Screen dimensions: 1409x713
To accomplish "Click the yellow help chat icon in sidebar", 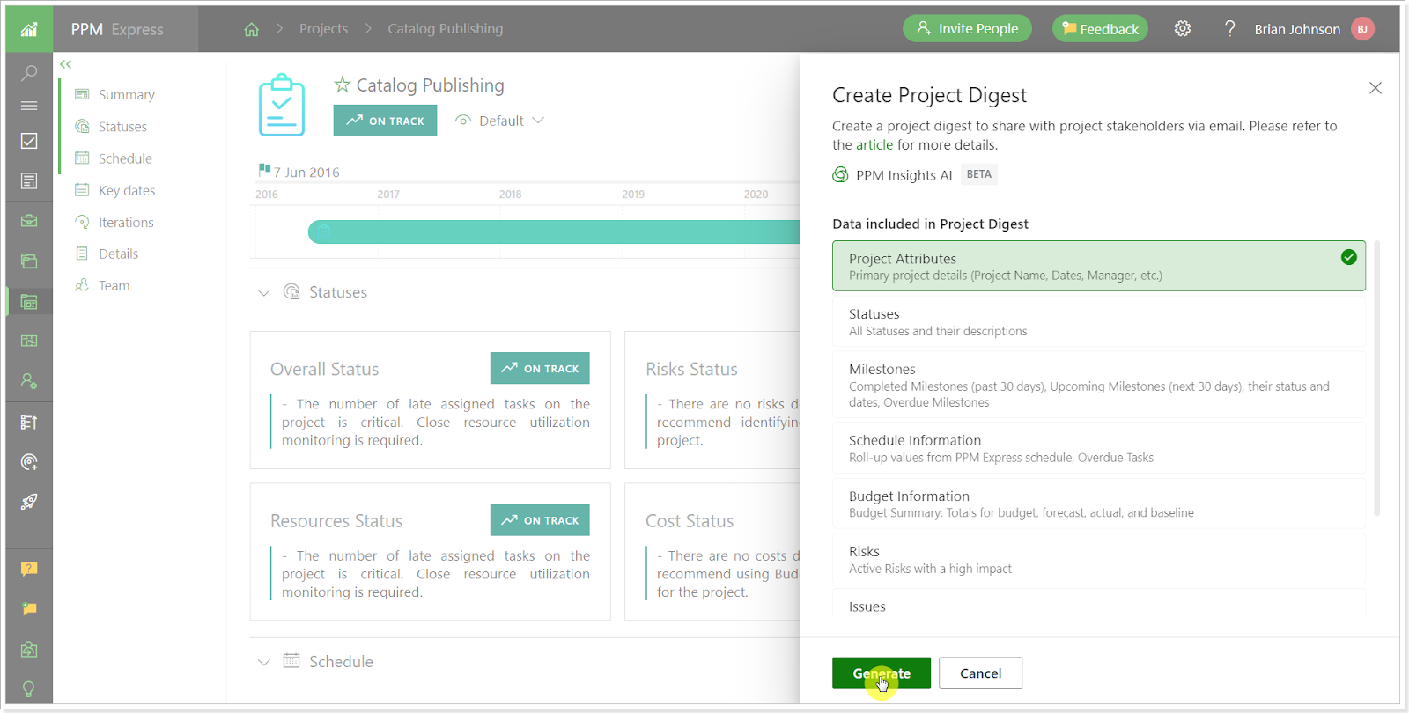I will (29, 569).
